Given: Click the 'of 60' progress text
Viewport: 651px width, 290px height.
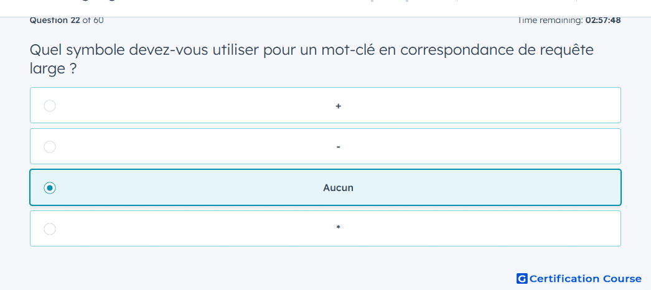Looking at the screenshot, I should click(x=93, y=21).
